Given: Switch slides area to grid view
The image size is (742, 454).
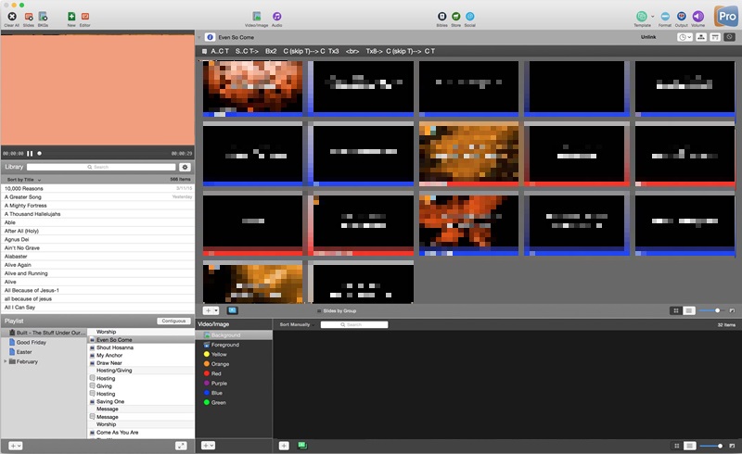Looking at the screenshot, I should pos(676,310).
